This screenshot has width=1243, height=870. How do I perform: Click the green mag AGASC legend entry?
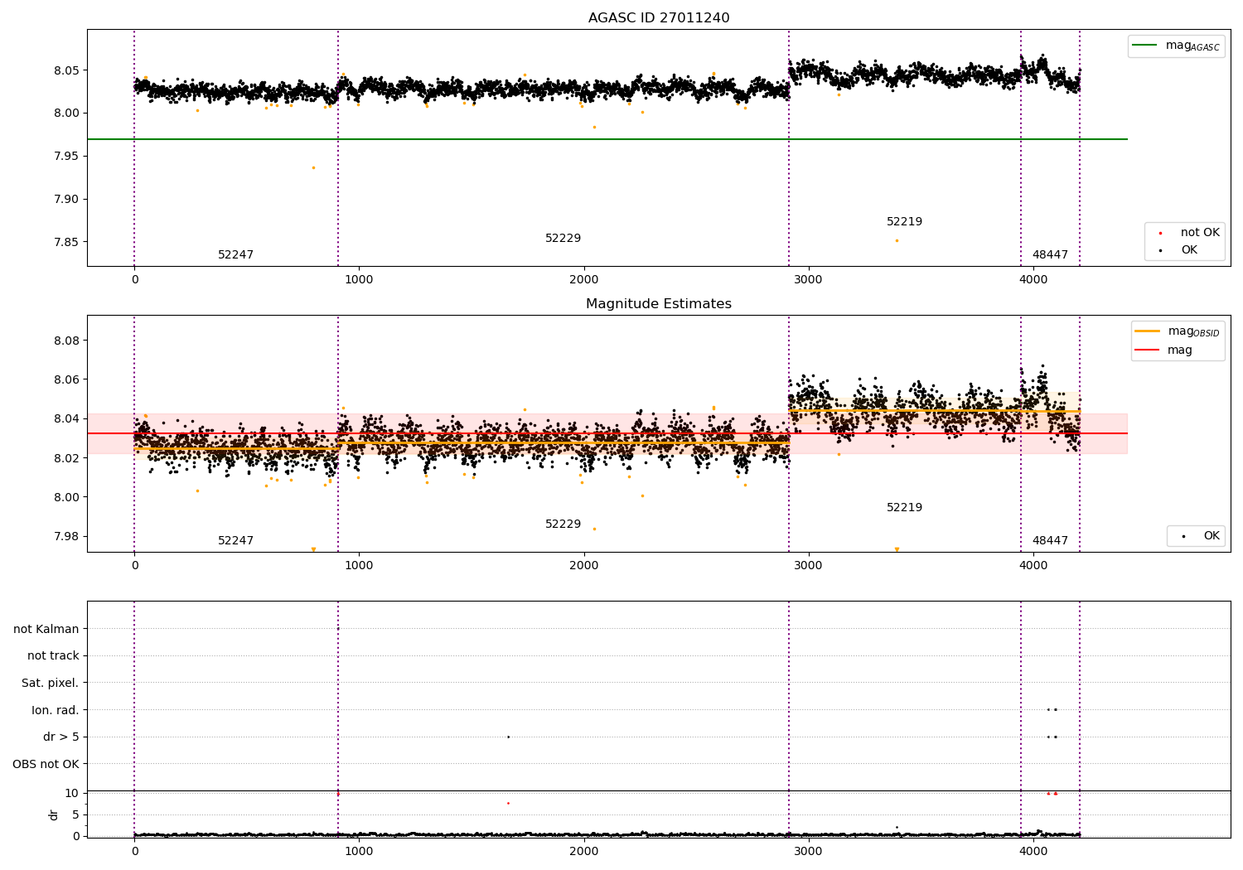(1176, 46)
